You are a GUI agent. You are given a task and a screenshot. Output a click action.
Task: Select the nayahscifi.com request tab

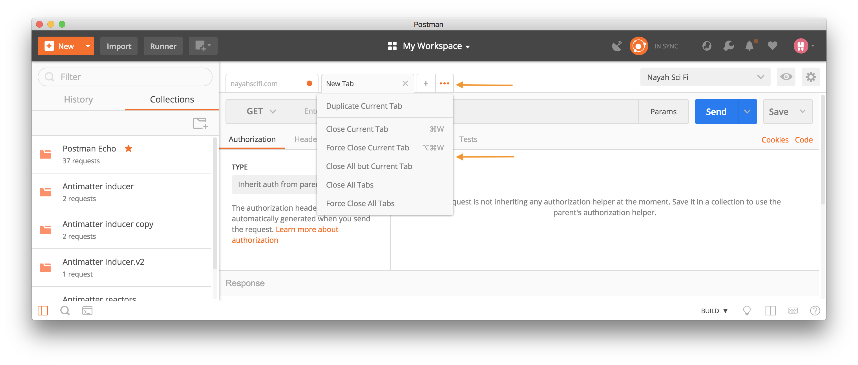click(x=272, y=84)
